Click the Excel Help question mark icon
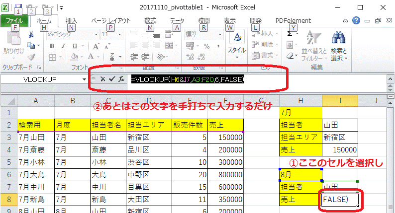Screen dimensions: 395x213 (x=356, y=21)
